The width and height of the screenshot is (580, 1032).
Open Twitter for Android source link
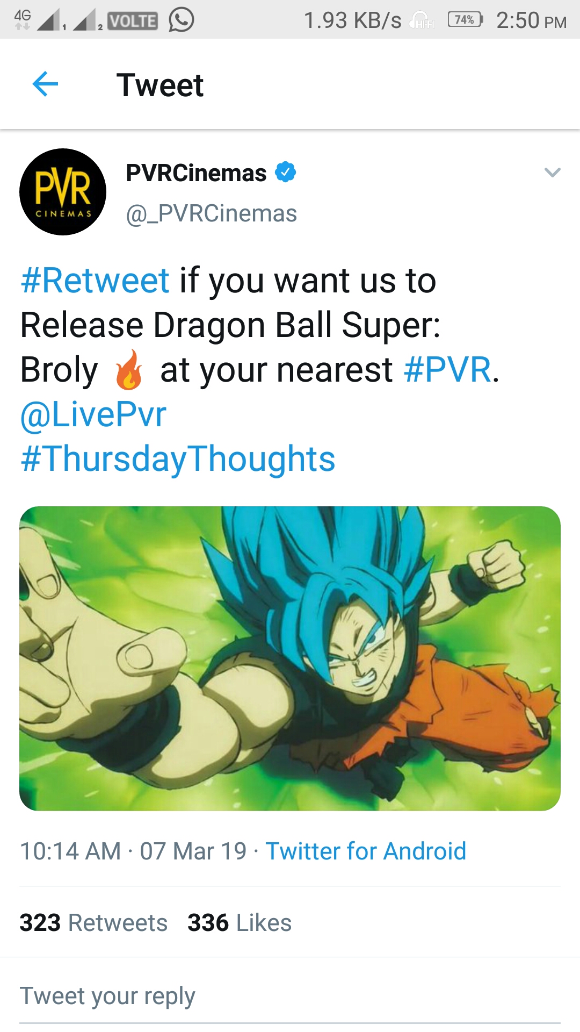coord(366,851)
